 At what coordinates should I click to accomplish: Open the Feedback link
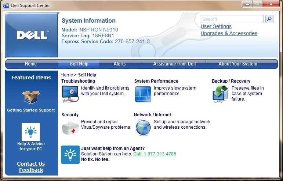[31, 170]
